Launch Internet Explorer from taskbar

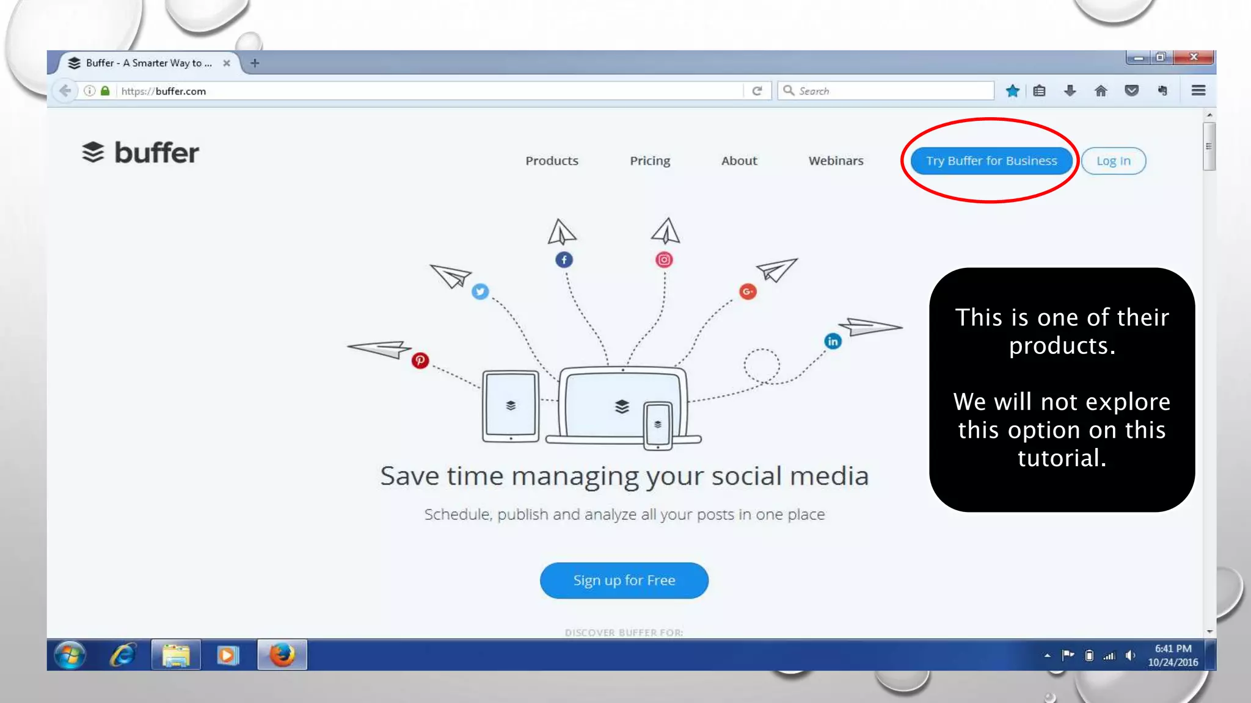click(123, 655)
